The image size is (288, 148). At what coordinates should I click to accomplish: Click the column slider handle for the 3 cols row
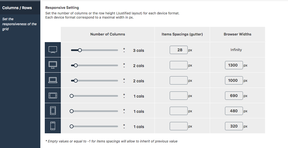click(80, 50)
